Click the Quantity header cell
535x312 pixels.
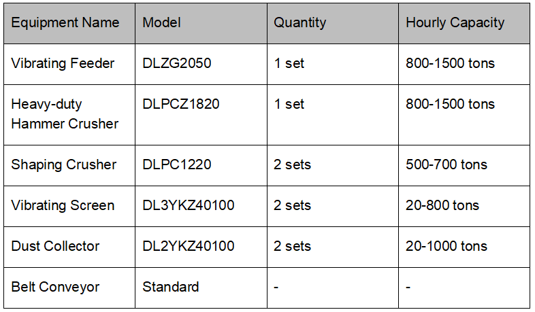pyautogui.click(x=300, y=22)
